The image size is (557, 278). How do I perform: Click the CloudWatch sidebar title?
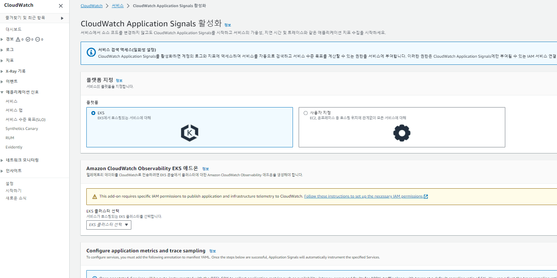coord(19,5)
